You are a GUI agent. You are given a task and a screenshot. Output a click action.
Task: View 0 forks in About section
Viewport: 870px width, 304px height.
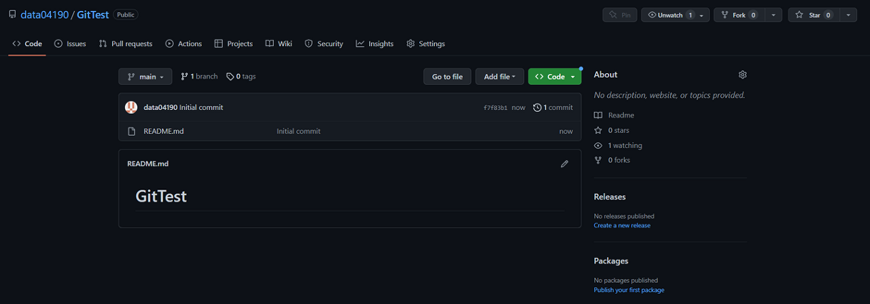(x=612, y=160)
